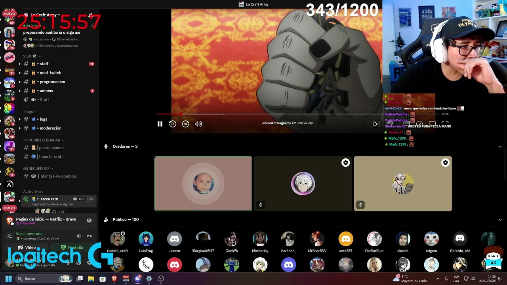Select the speaker tile with the beige background
The width and height of the screenshot is (507, 285).
(403, 184)
